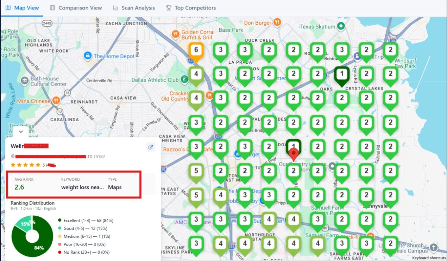Switch to the Map View tab
Screen dimensions: 447x261
22,8
